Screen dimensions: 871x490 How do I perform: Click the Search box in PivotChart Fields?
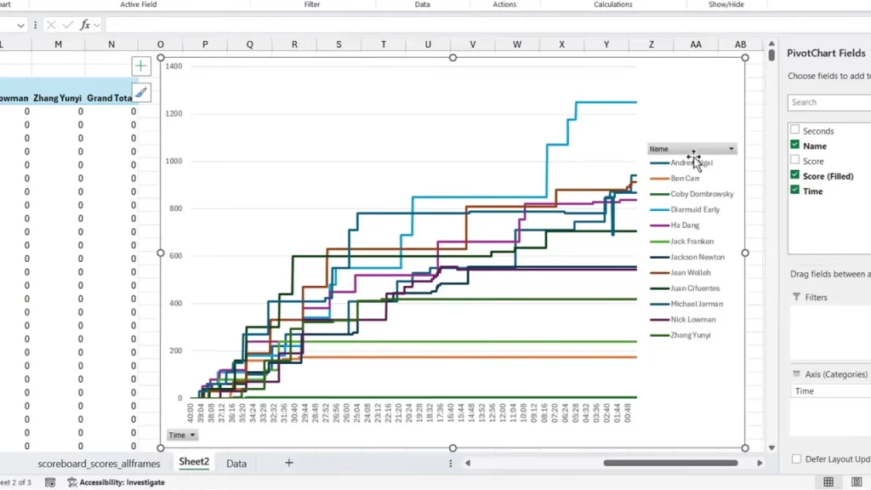tap(828, 102)
